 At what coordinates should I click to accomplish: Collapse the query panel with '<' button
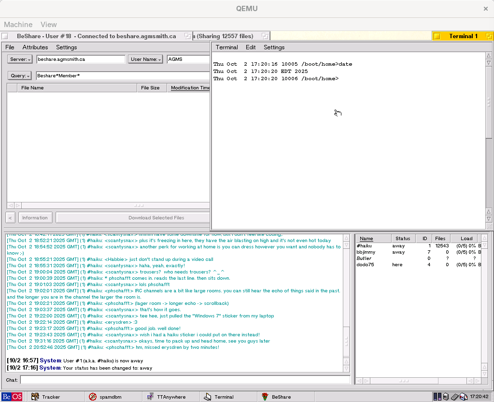click(x=10, y=217)
